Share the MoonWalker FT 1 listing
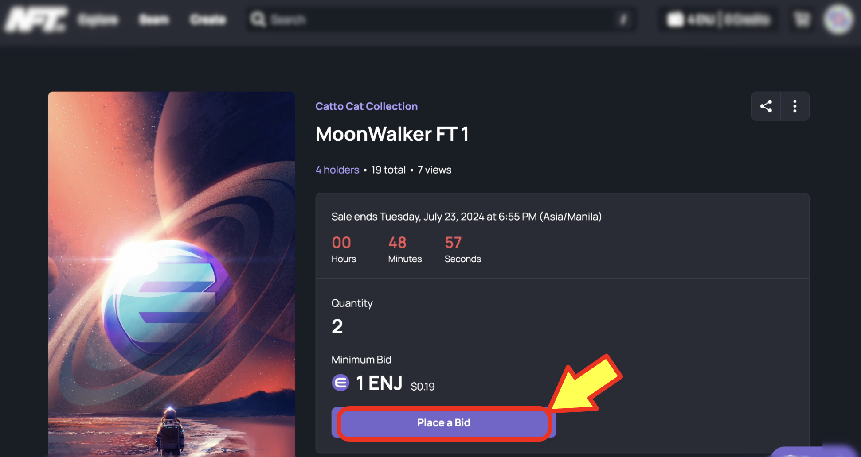Image resolution: width=861 pixels, height=457 pixels. (766, 106)
